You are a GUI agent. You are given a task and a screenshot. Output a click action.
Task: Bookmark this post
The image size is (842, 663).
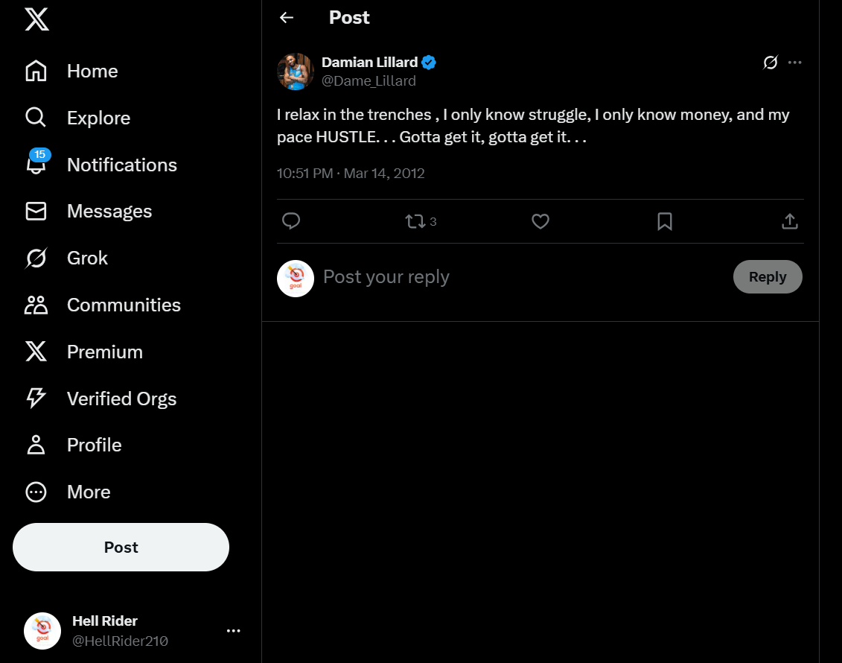tap(665, 221)
